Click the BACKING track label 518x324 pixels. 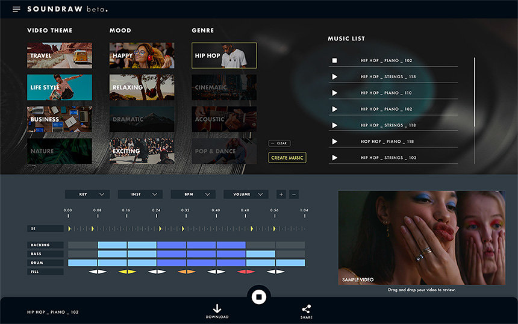click(45, 245)
